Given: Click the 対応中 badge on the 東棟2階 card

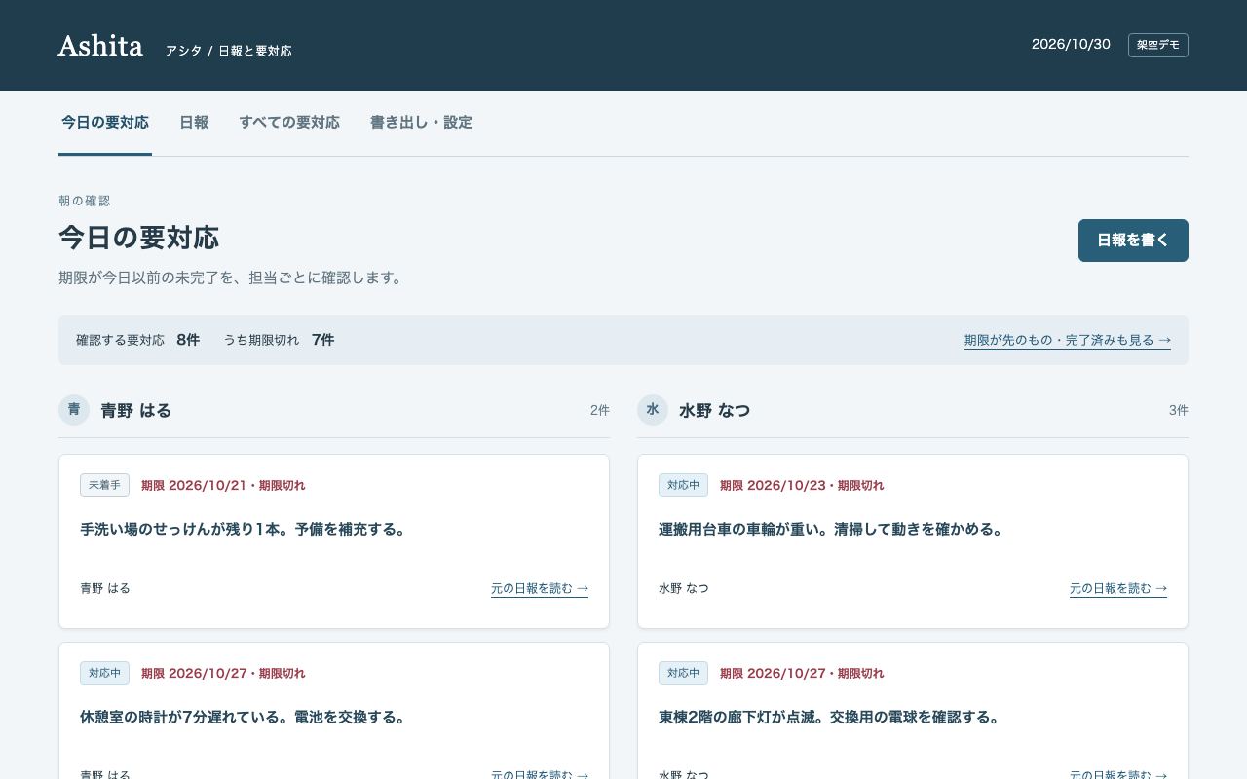Looking at the screenshot, I should (x=683, y=673).
